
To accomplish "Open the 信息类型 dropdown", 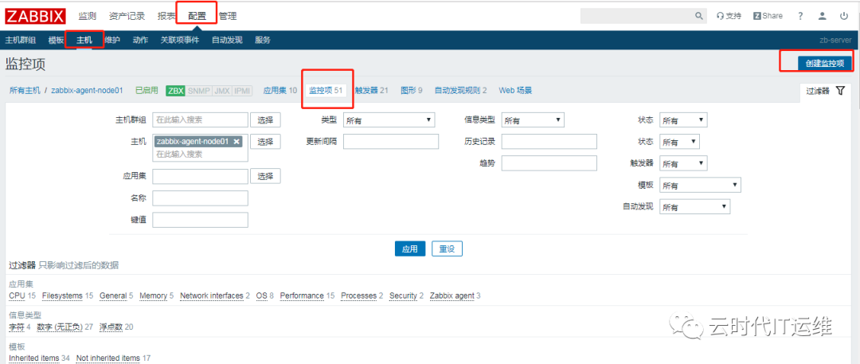I will click(x=533, y=120).
